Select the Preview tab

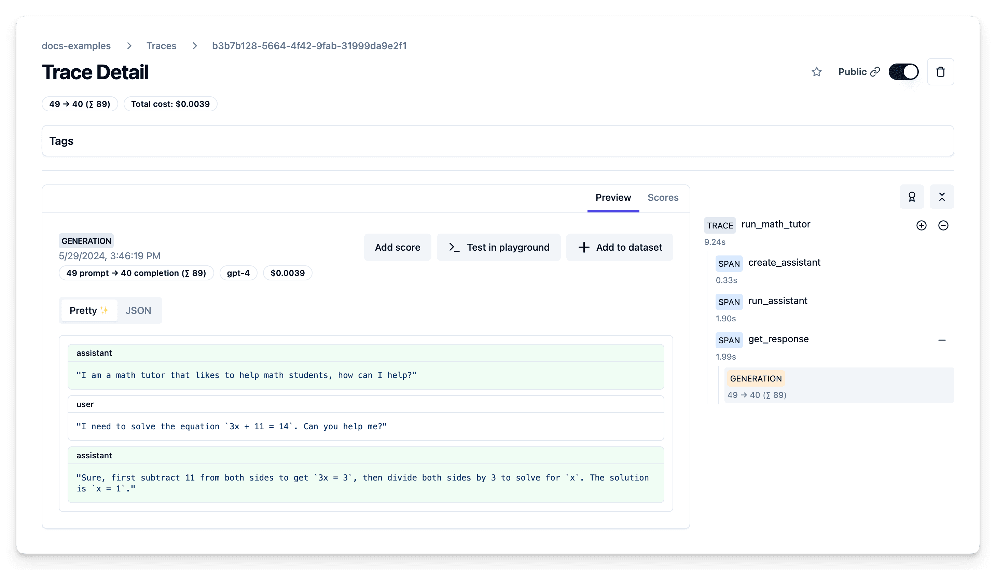613,197
